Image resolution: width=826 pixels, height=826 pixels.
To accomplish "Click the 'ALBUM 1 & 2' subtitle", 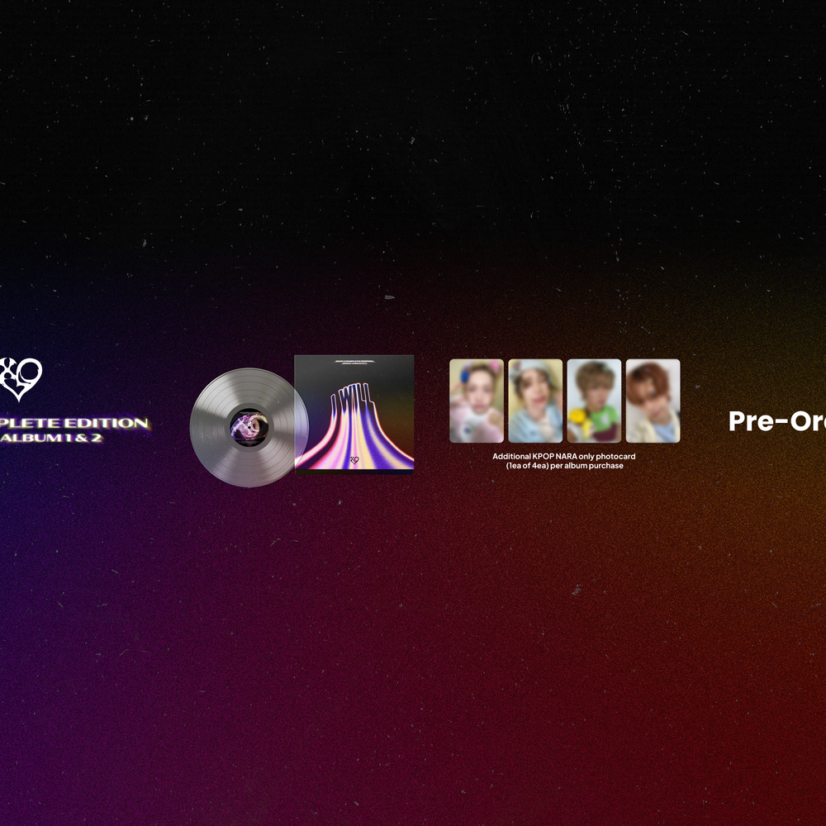I will (x=51, y=438).
